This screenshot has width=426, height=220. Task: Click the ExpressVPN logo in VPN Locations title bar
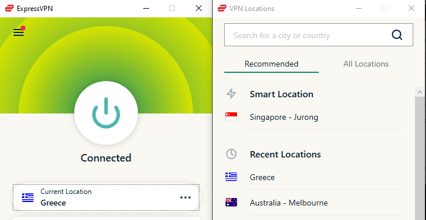pos(222,9)
